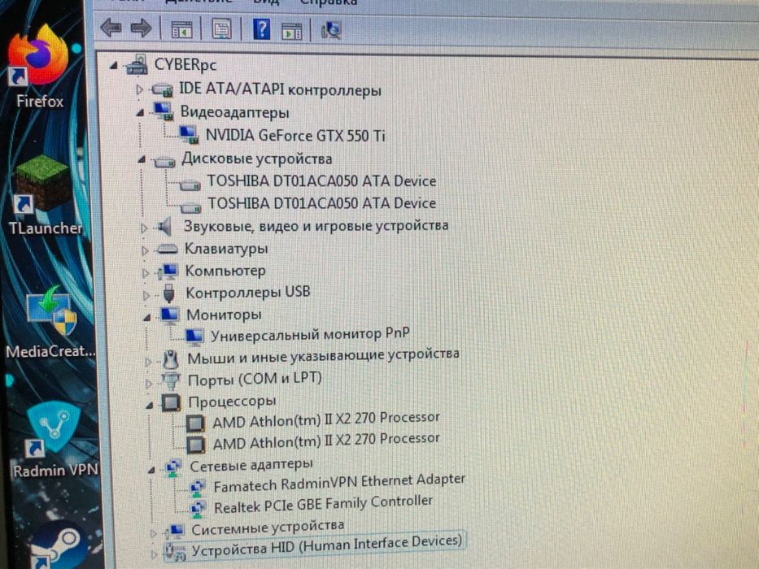The width and height of the screenshot is (759, 569).
Task: Select the Компьютер category label
Action: pos(225,271)
